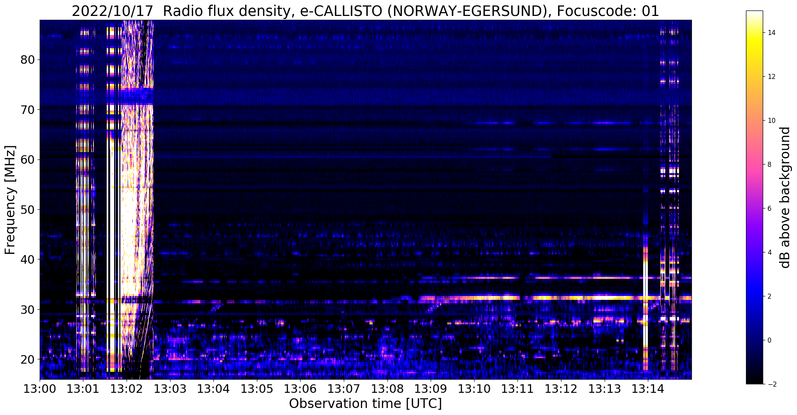Click the 13:10 time tick label
The width and height of the screenshot is (797, 415).
474,389
